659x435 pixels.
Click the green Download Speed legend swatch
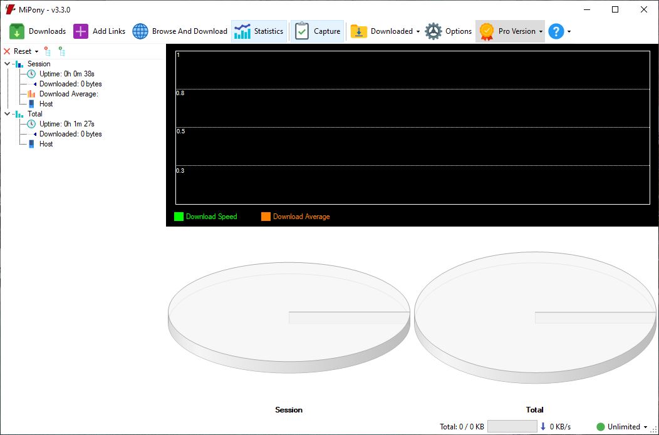pos(179,217)
